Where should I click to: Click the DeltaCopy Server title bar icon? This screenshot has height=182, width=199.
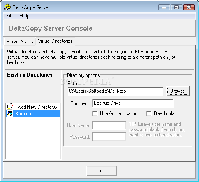coord(7,7)
